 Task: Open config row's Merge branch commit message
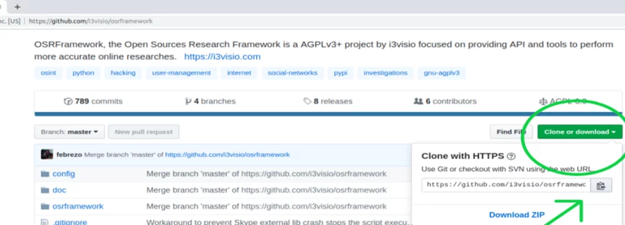click(x=266, y=174)
